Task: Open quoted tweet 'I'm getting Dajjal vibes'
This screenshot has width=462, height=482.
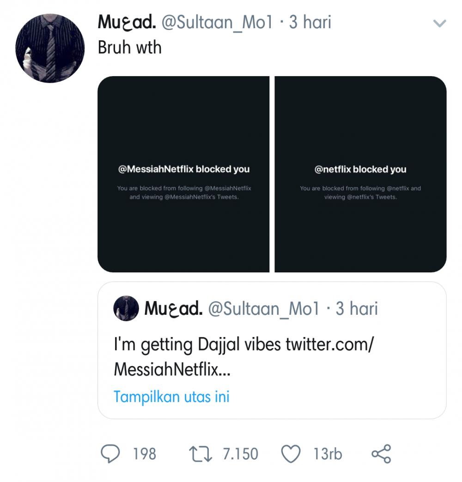Action: [x=272, y=350]
